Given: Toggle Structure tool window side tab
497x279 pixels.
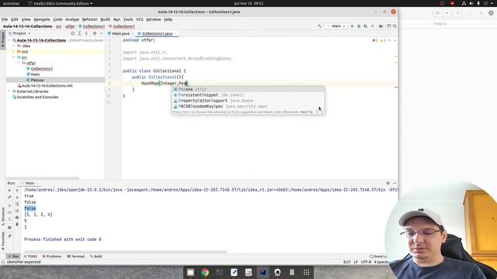Looking at the screenshot, I should 3,215.
